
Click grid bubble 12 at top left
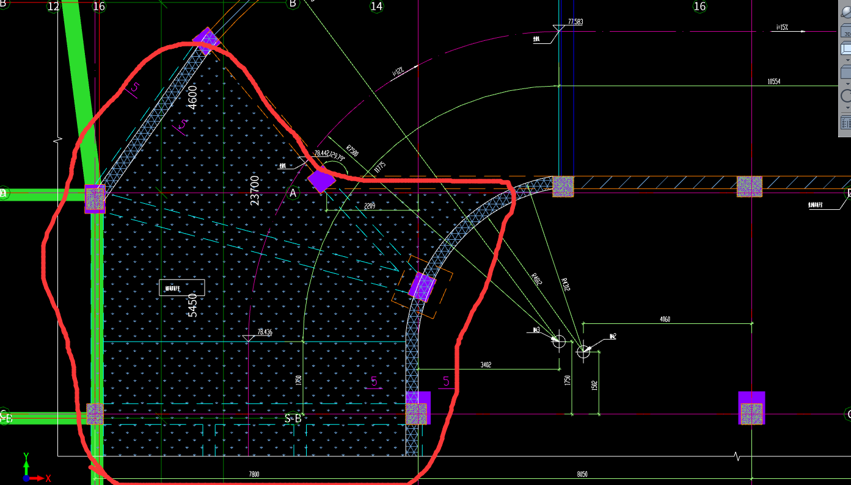pyautogui.click(x=53, y=6)
